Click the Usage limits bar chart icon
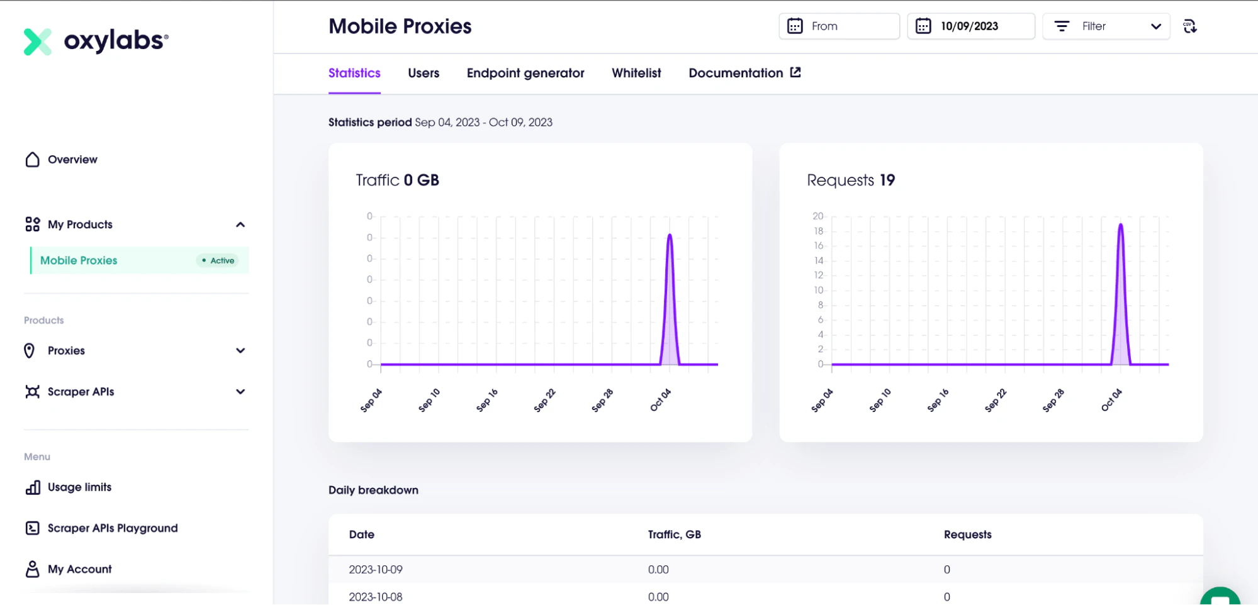 tap(33, 487)
